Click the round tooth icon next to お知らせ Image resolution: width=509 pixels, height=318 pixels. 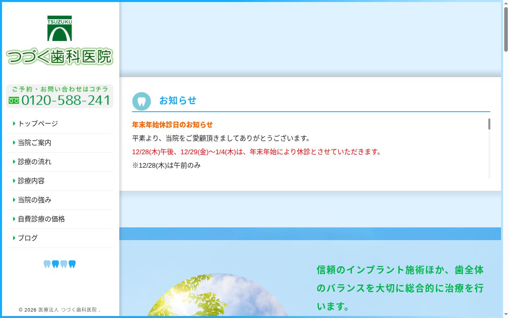pyautogui.click(x=142, y=101)
